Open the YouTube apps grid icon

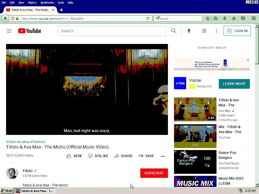204,31
